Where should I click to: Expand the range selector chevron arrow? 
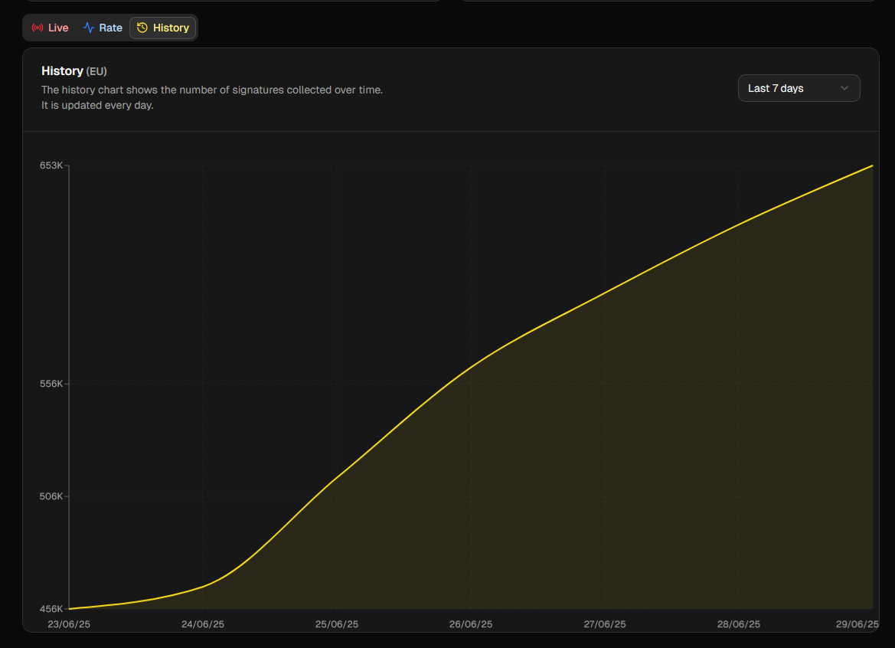tap(844, 89)
